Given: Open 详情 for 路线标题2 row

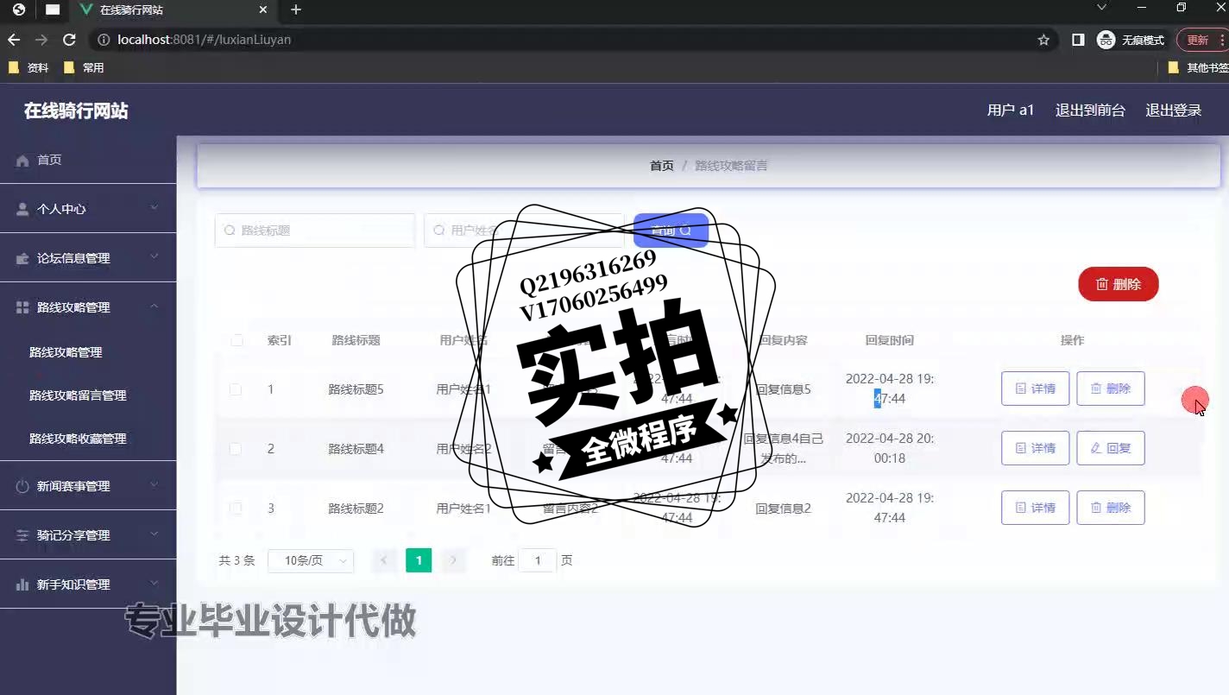Looking at the screenshot, I should pos(1035,508).
